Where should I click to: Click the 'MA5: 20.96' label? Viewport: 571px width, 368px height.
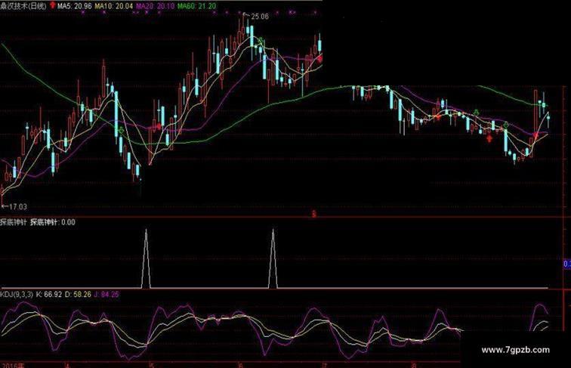pyautogui.click(x=74, y=6)
